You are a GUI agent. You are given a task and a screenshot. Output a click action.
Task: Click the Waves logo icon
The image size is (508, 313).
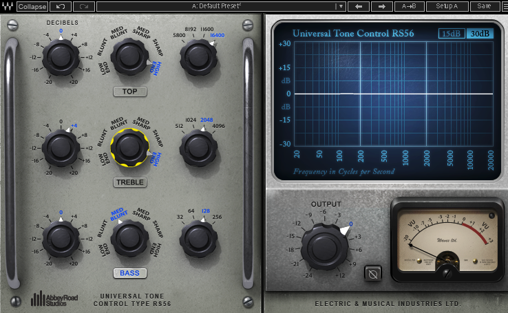point(7,6)
